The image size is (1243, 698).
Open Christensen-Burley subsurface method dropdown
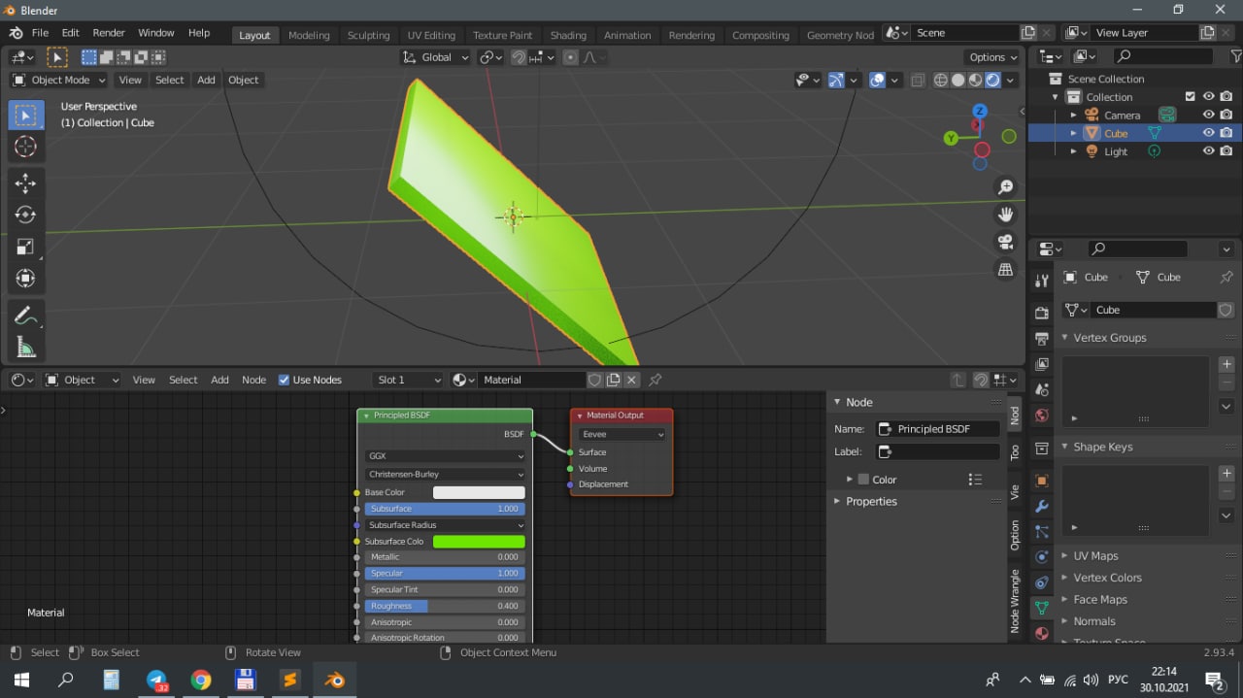[446, 474]
